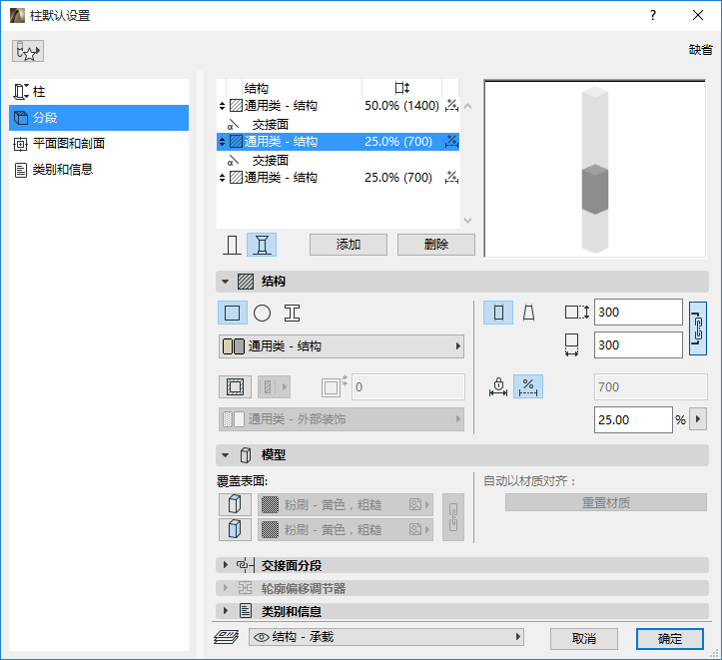The image size is (722, 660).
Task: Click 缺省 label at top right
Action: pyautogui.click(x=700, y=50)
